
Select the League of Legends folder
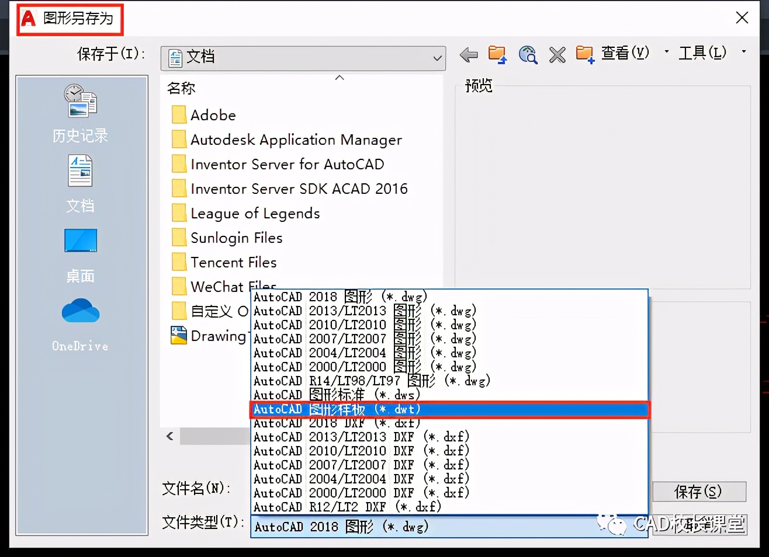246,213
